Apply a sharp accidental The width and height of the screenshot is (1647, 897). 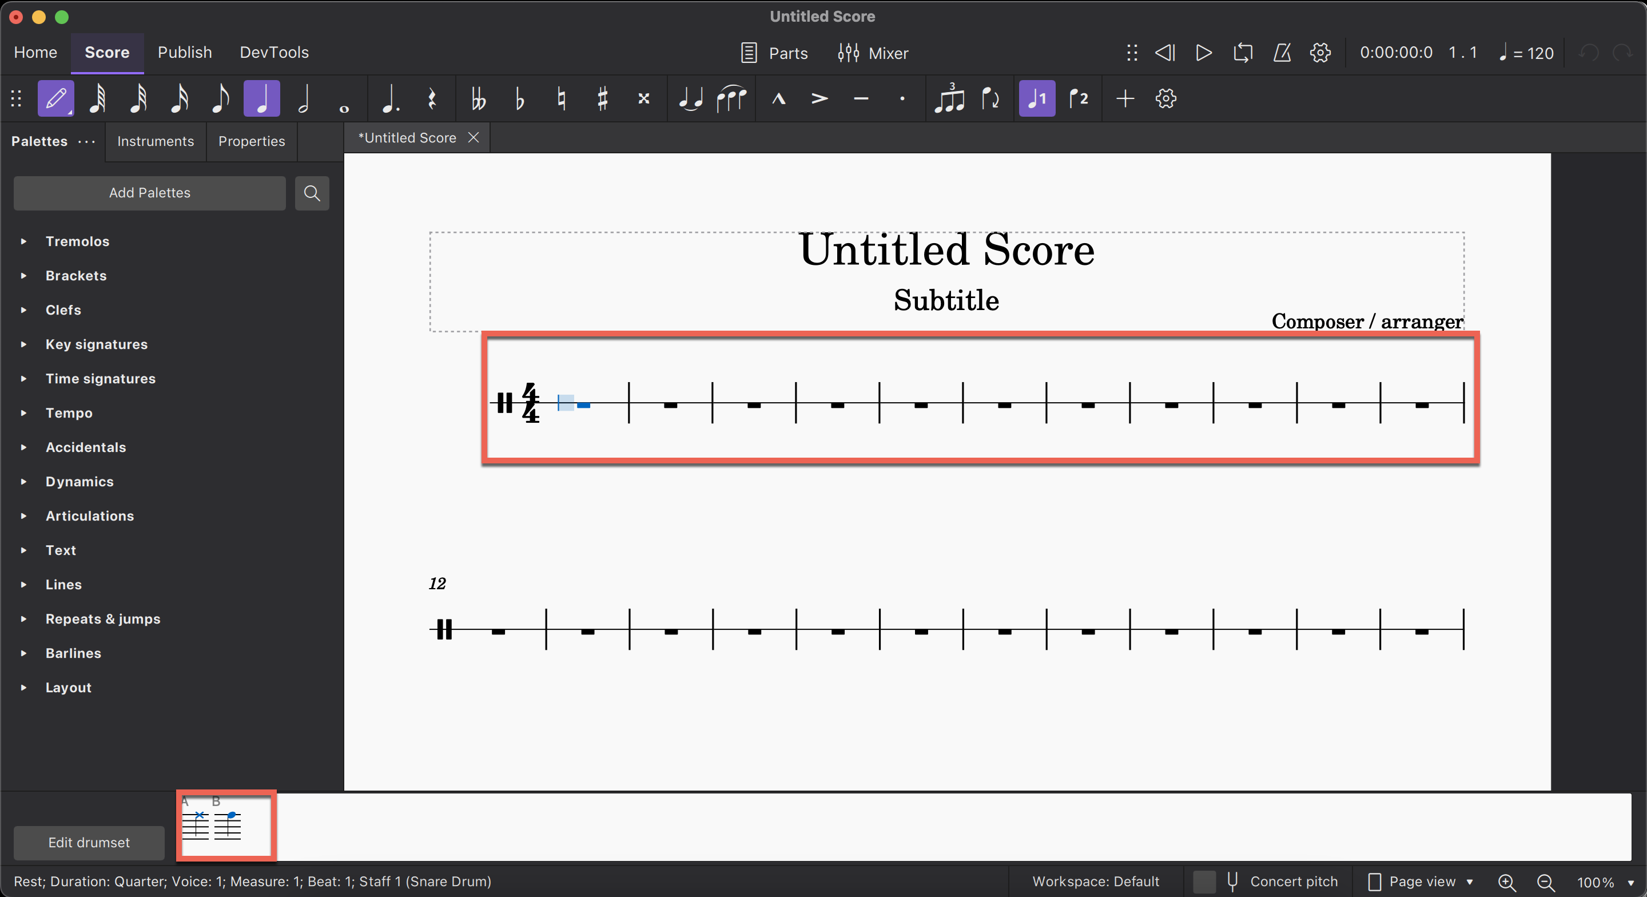click(602, 98)
